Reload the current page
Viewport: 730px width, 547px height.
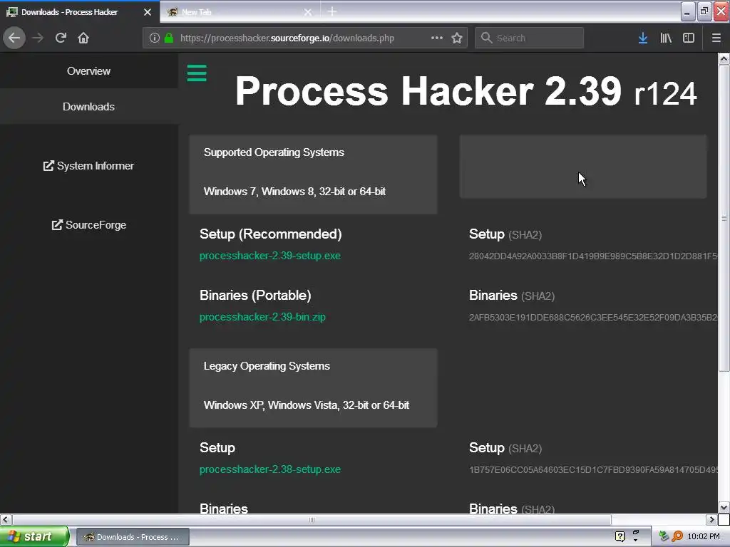61,38
